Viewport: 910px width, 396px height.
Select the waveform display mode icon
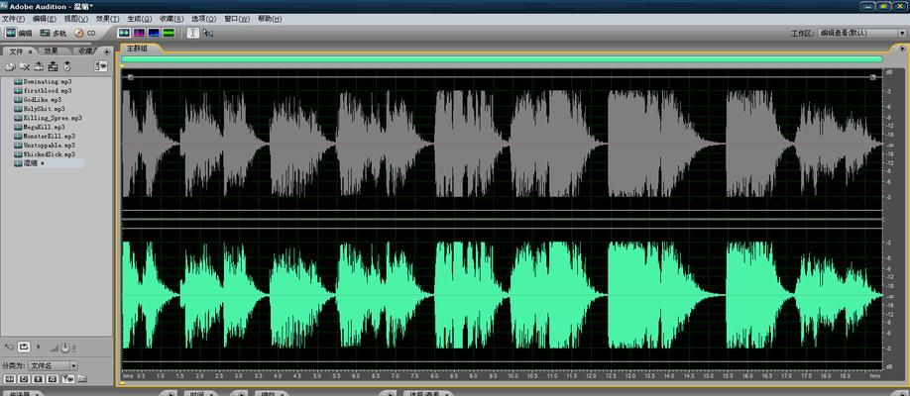(x=124, y=33)
